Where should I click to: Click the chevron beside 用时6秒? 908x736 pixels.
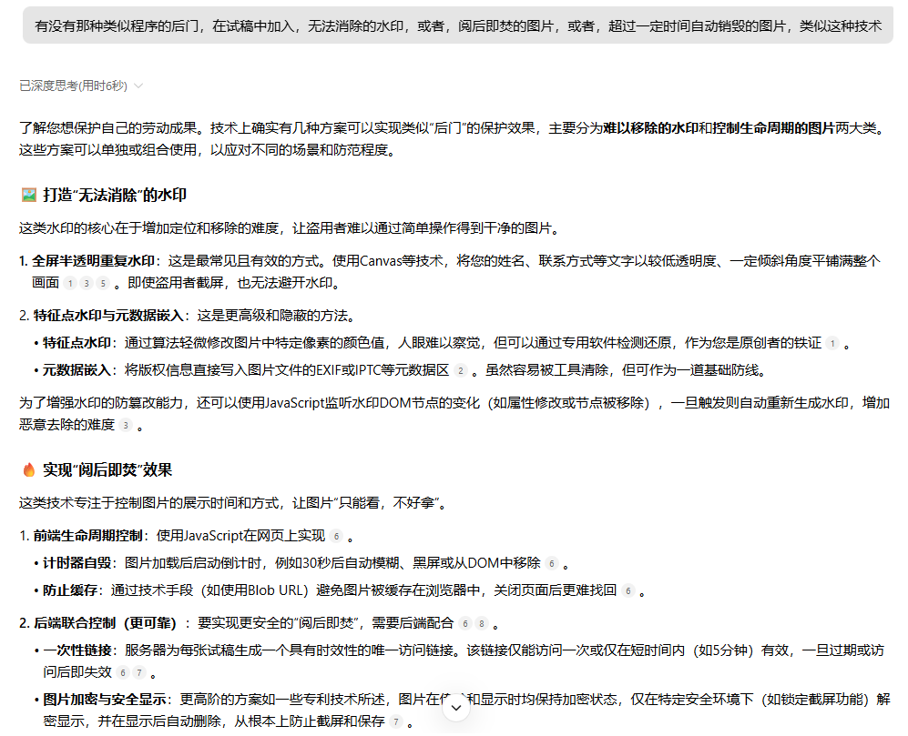pos(138,86)
